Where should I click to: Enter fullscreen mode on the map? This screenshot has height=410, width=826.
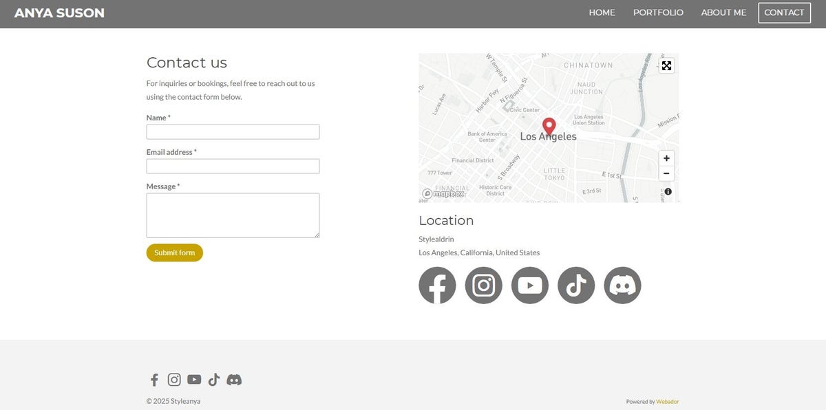[x=666, y=65]
